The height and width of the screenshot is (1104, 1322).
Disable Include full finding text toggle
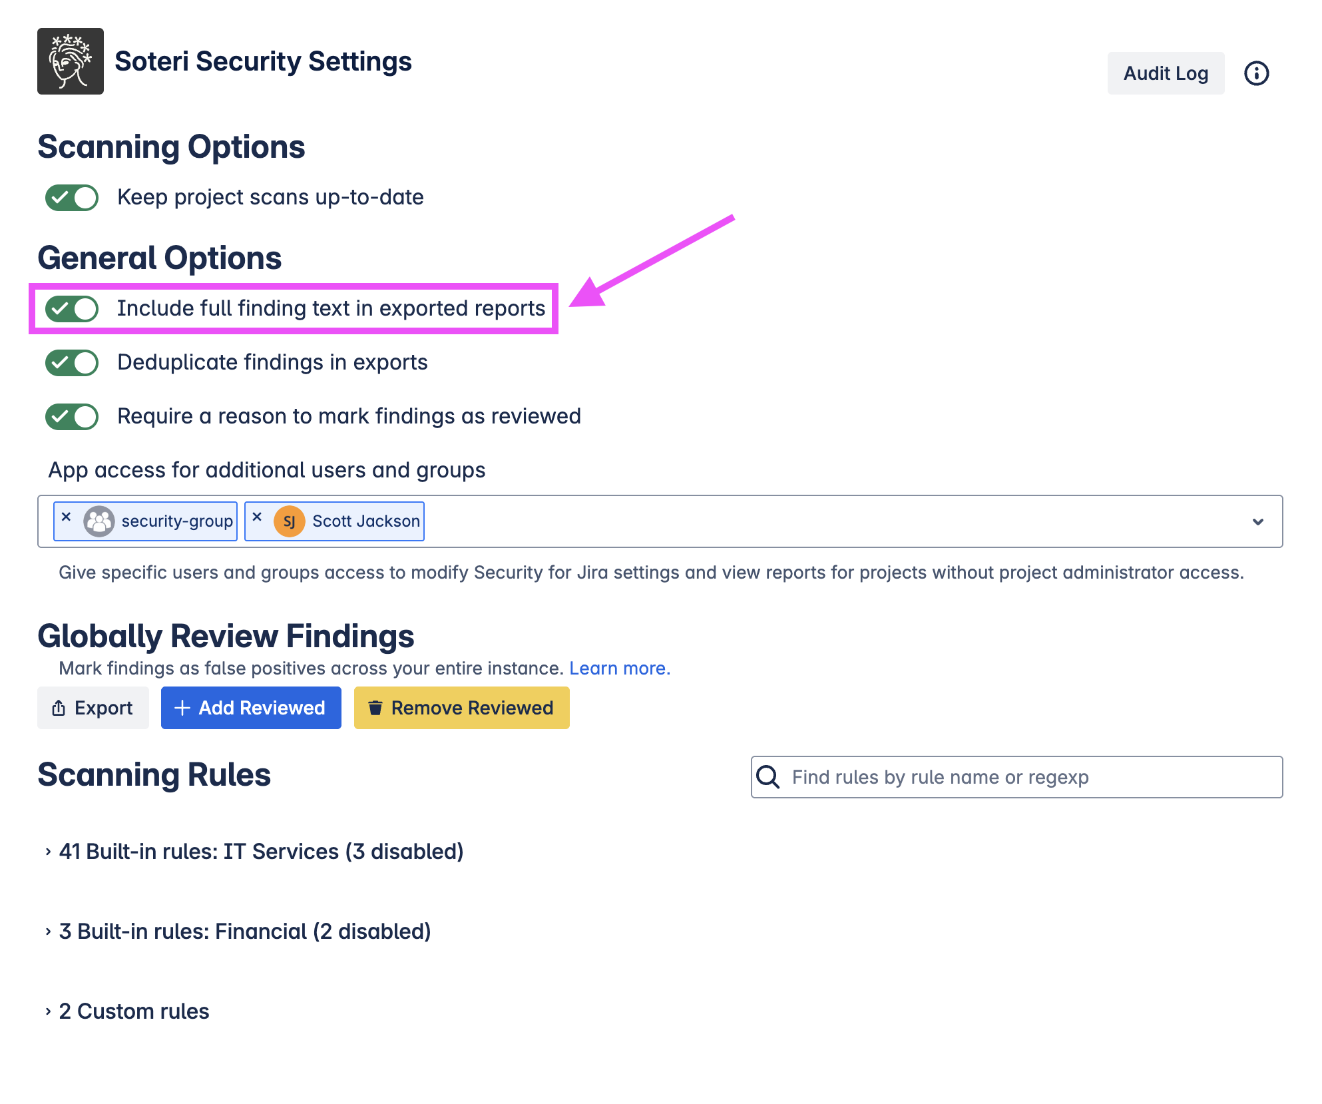[x=72, y=309]
